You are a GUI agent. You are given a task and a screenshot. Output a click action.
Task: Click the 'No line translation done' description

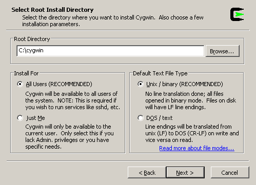191,100
